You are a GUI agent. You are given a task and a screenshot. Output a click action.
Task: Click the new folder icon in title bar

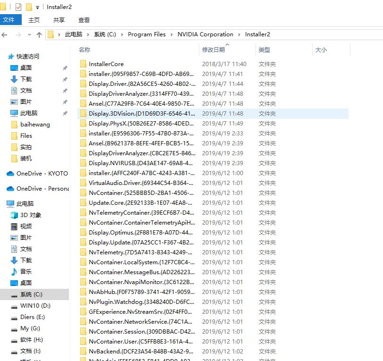pos(29,7)
